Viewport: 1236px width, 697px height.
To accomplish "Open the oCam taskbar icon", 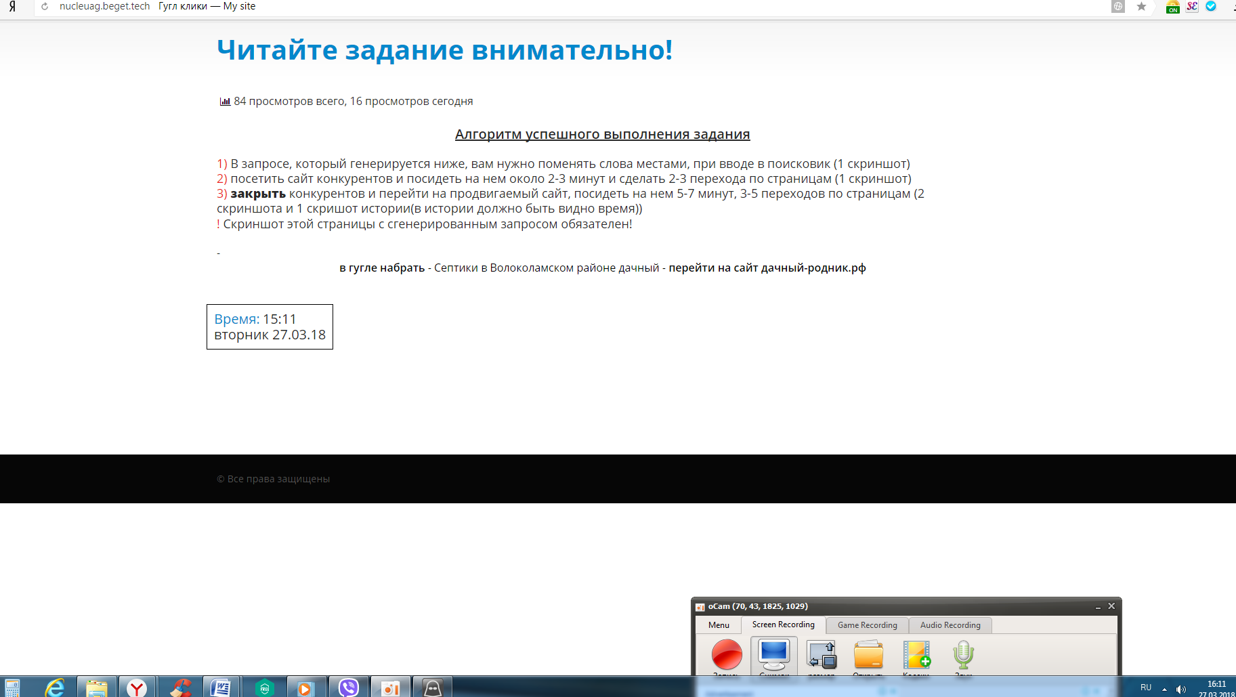I will 391,688.
